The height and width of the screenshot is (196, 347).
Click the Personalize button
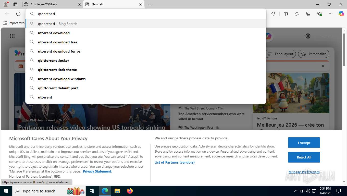coord(314,54)
